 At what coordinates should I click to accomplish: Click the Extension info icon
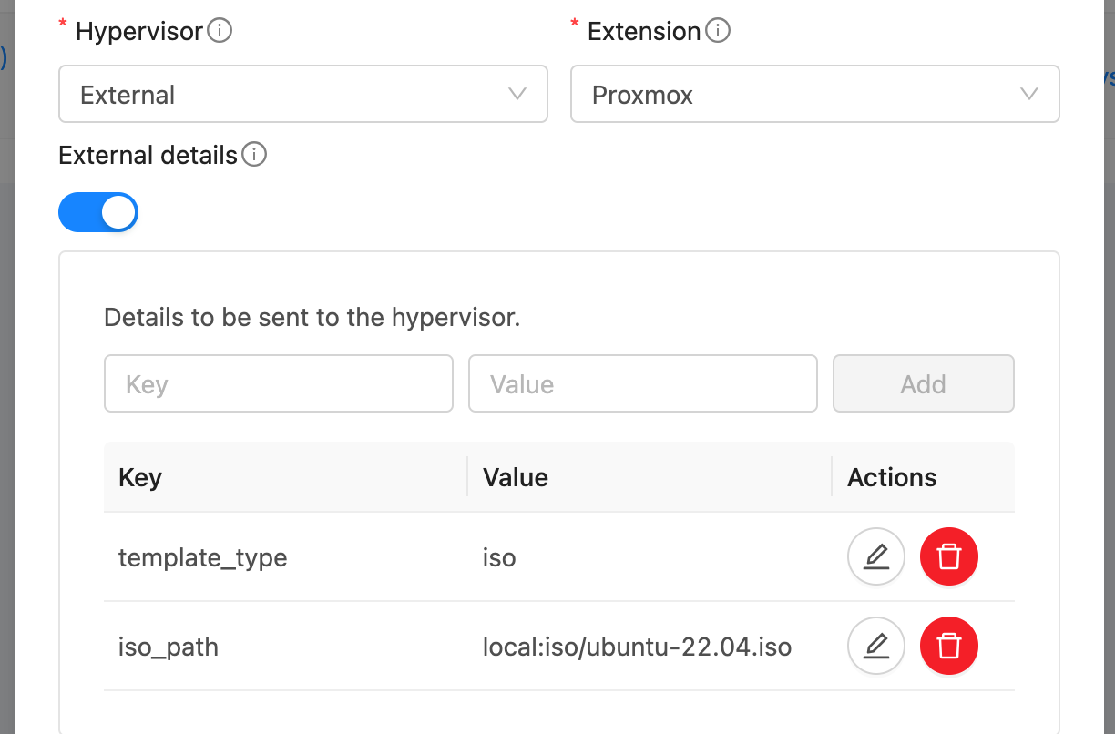pos(718,30)
